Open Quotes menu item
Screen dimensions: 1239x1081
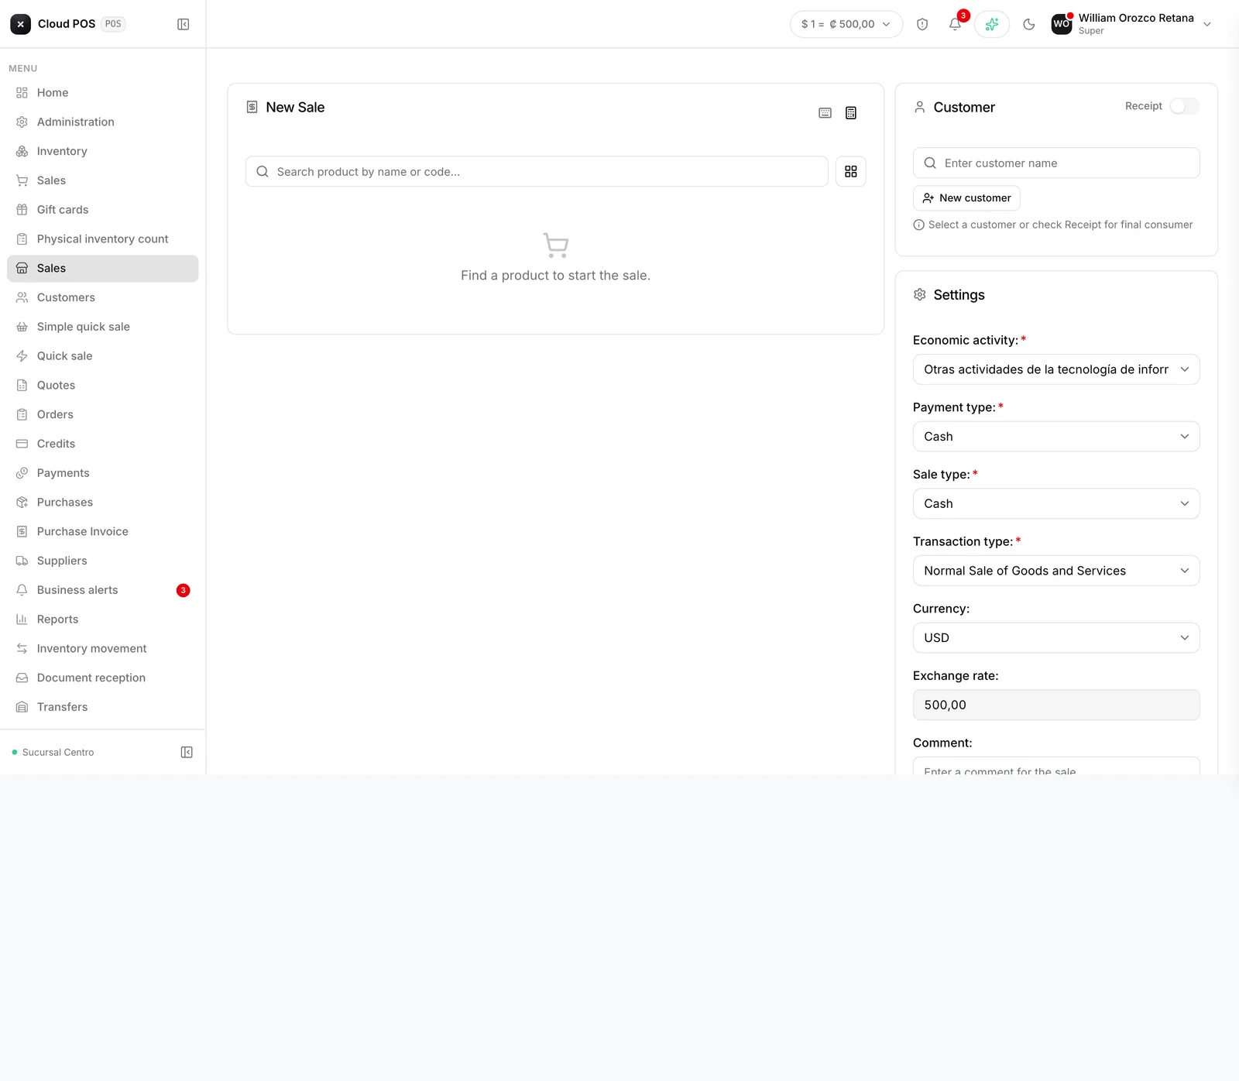(103, 386)
